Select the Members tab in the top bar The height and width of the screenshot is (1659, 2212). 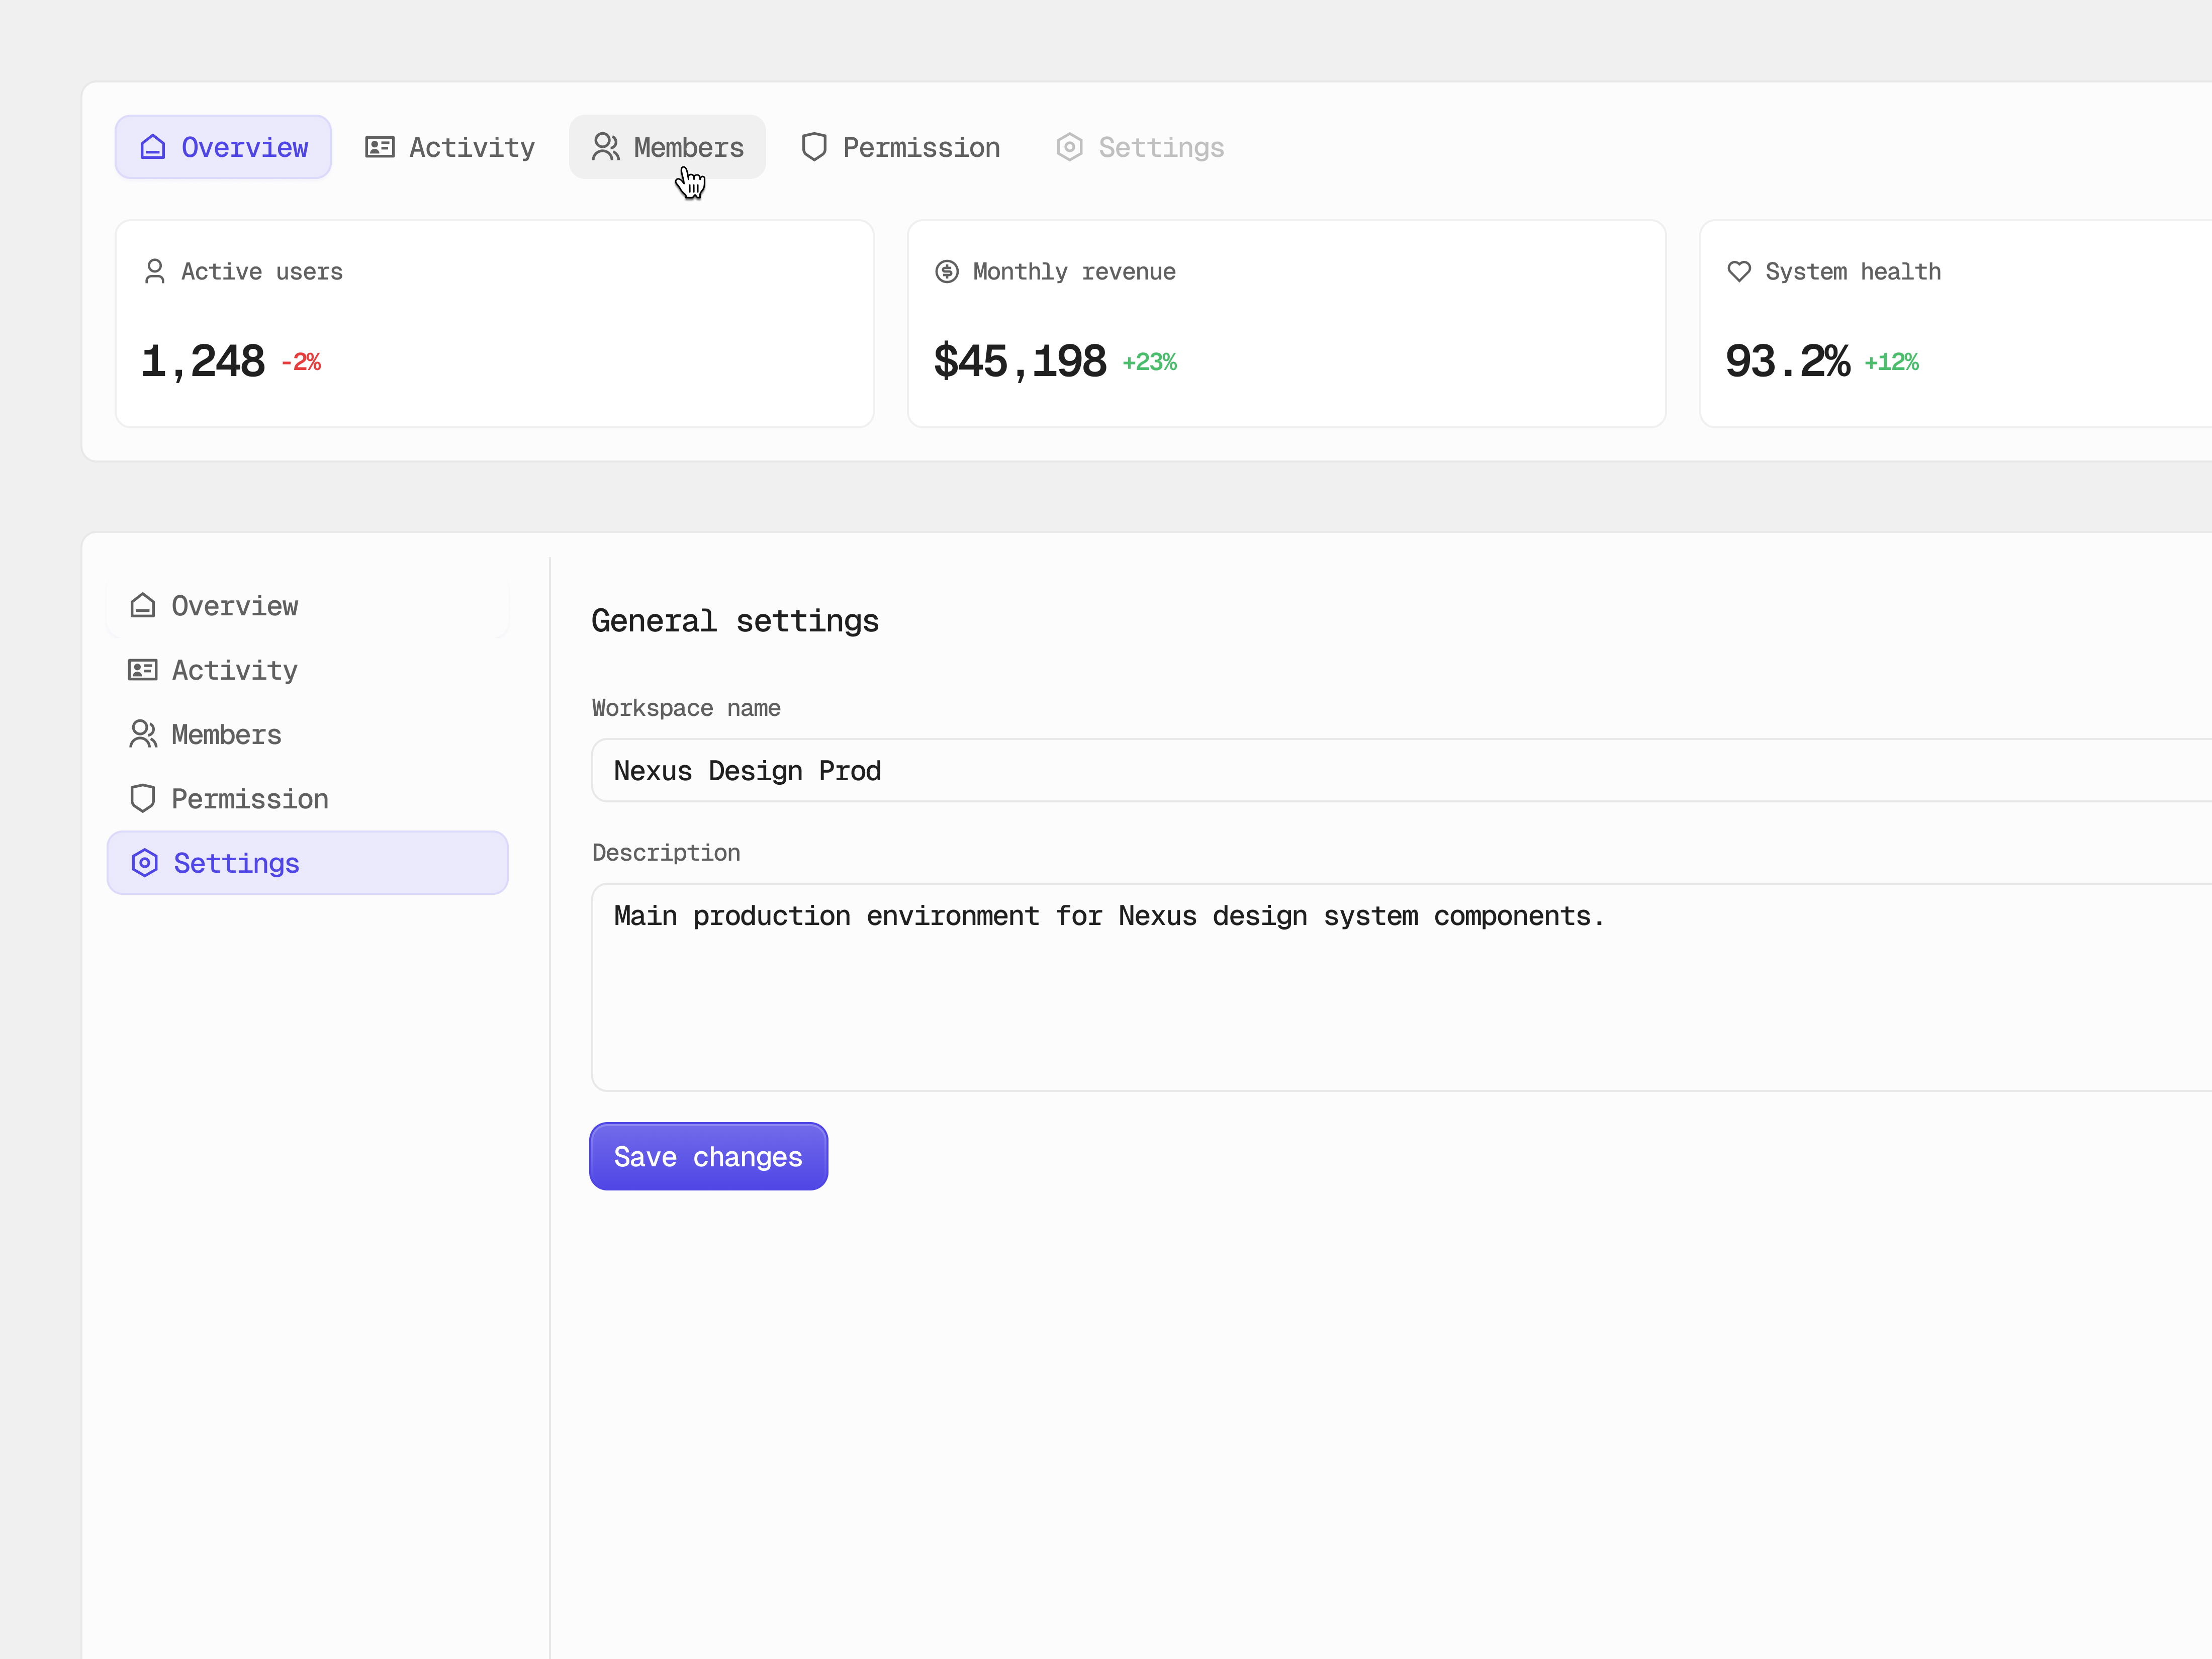click(668, 147)
